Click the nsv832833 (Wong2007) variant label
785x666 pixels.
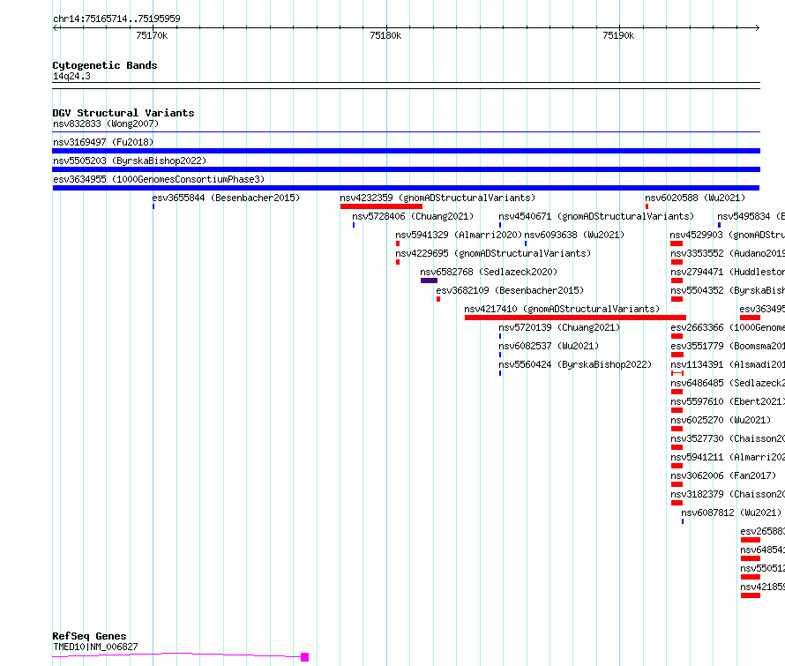[x=106, y=123]
